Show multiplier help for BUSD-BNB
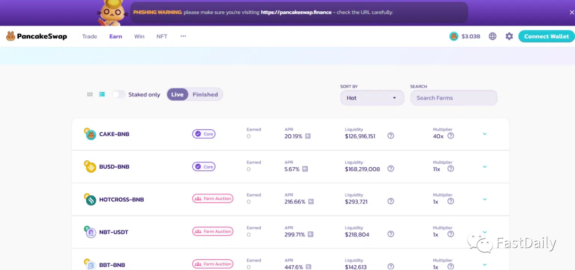The width and height of the screenshot is (575, 270). pyautogui.click(x=451, y=169)
